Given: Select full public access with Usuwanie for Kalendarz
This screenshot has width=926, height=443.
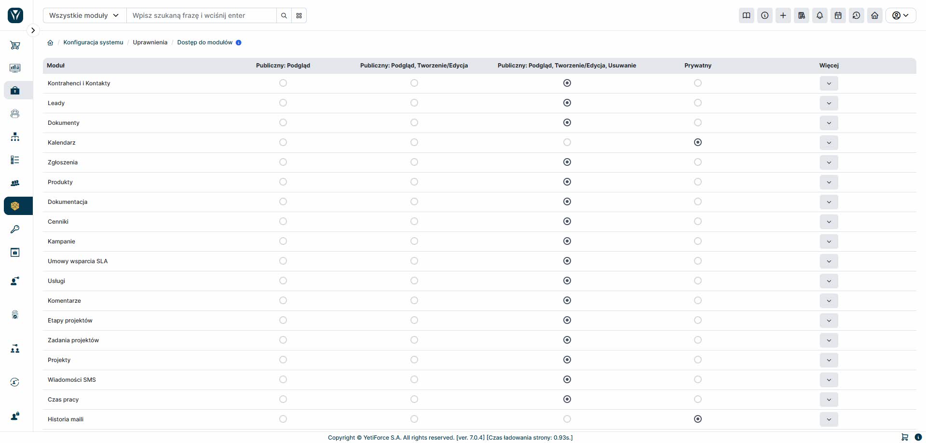Looking at the screenshot, I should [567, 142].
